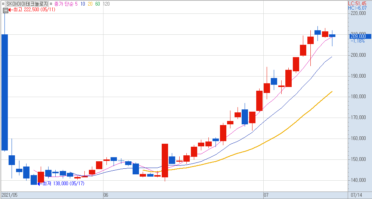Image resolution: width=372 pixels, height=199 pixels.
Task: Click the 120-day moving average label
Action: (x=106, y=4)
